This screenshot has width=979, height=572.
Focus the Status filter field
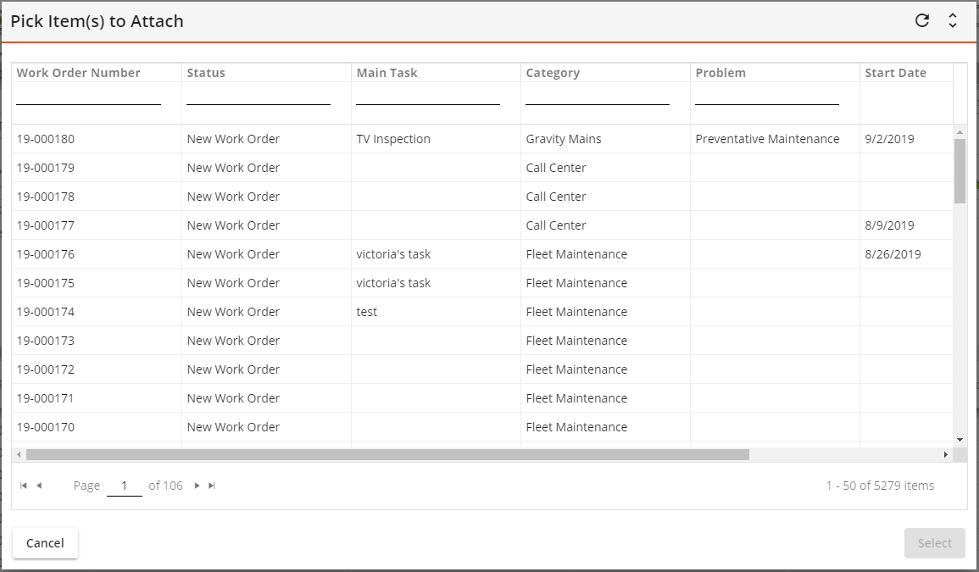[258, 96]
